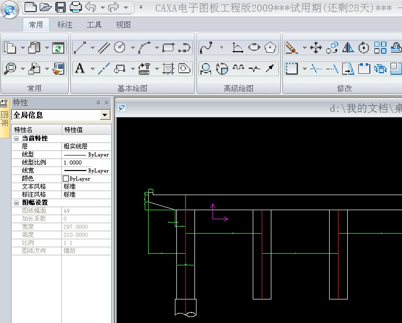Select the Hatch pattern tool
Screen dimensions: 402x323
pyautogui.click(x=168, y=69)
